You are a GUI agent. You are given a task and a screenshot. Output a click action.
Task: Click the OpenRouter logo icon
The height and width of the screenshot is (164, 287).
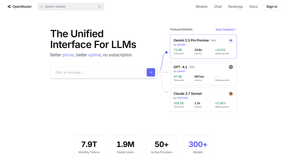(x=9, y=6)
